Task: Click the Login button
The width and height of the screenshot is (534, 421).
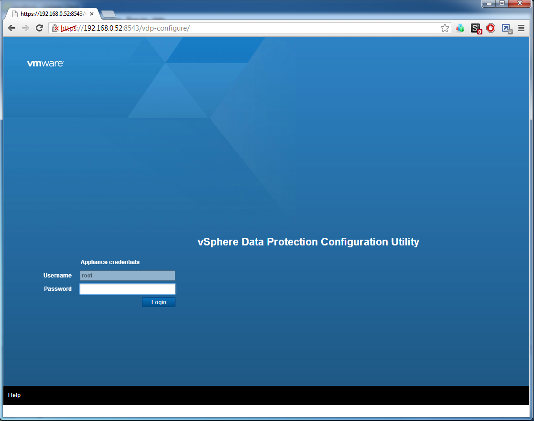Action: point(159,302)
